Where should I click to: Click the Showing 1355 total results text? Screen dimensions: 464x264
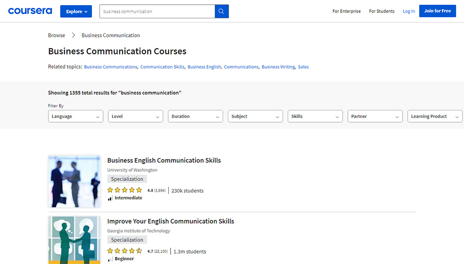point(114,93)
